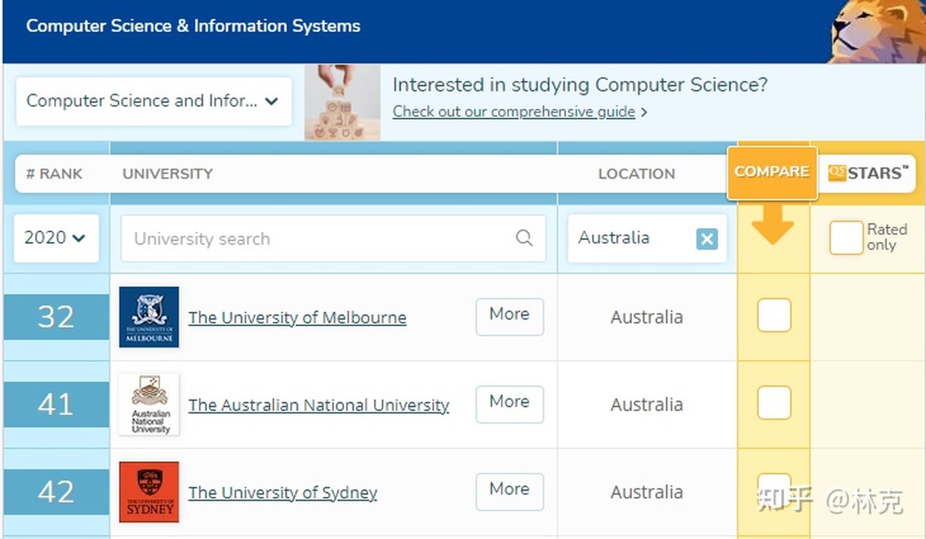This screenshot has width=926, height=539.
Task: Click Australia location in Sydney row
Action: click(x=647, y=492)
